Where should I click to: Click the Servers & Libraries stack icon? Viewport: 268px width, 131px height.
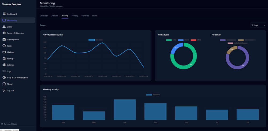[4, 33]
